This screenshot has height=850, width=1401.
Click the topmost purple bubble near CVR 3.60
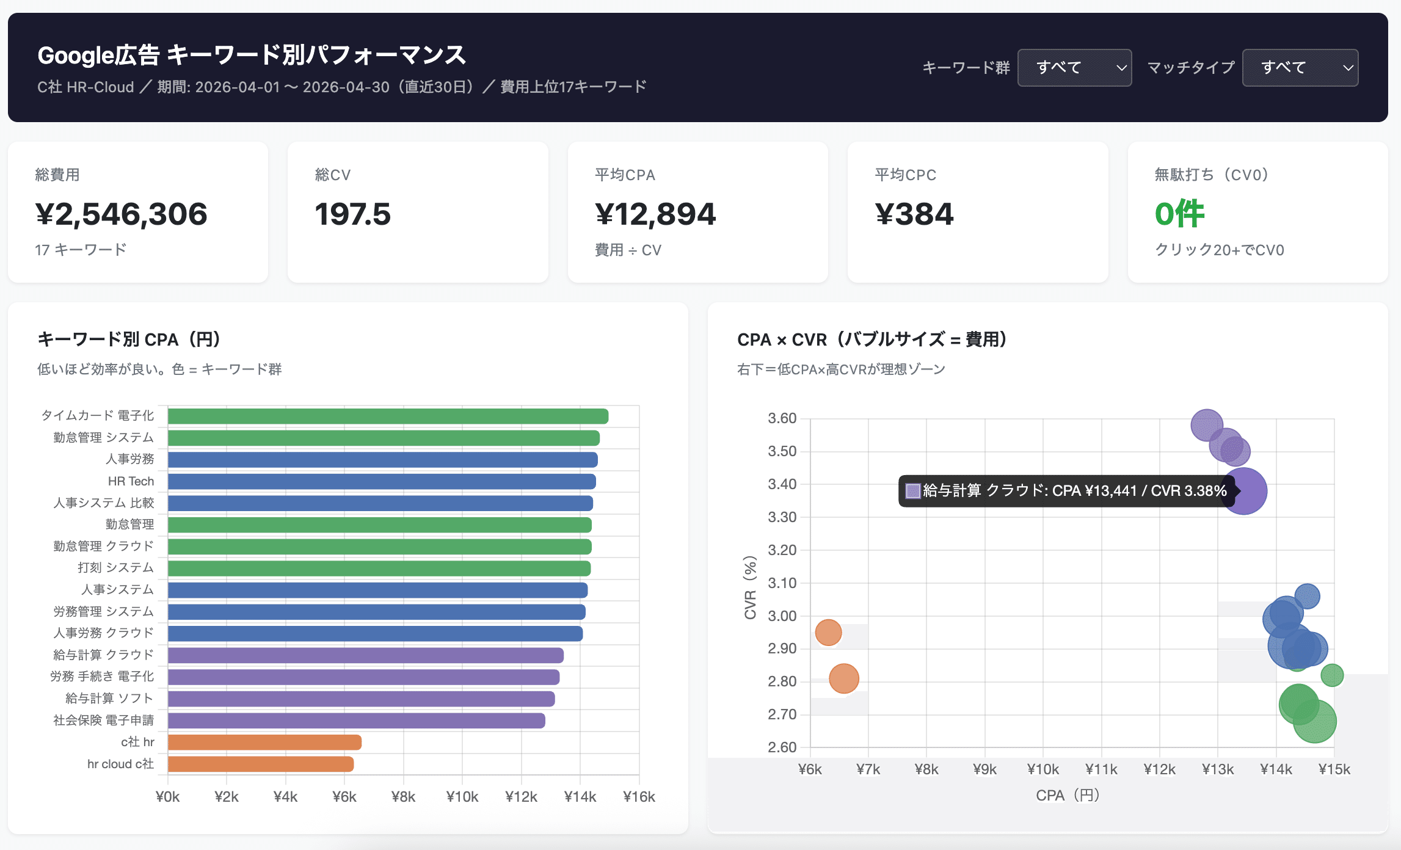pos(1207,426)
